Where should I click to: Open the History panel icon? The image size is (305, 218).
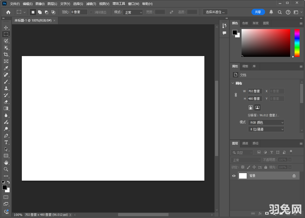coord(224,26)
